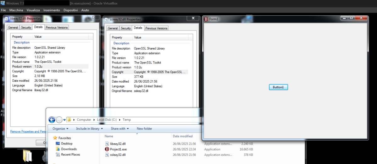Select the Recent Places icon under Favorites

(58, 155)
